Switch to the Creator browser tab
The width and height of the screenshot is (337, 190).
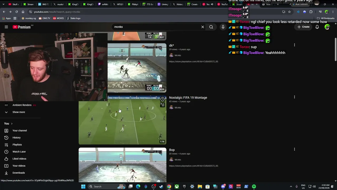(x=193, y=4)
